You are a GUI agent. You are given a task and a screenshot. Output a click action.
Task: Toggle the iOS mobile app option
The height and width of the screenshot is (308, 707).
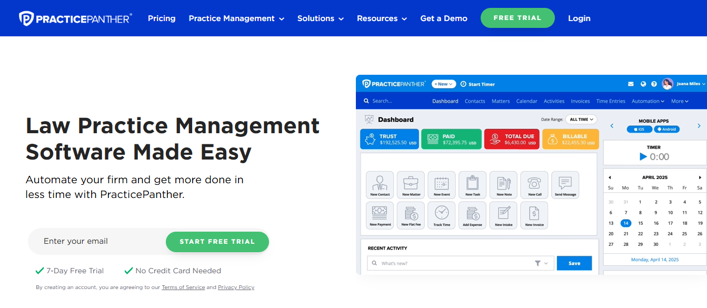tap(639, 129)
